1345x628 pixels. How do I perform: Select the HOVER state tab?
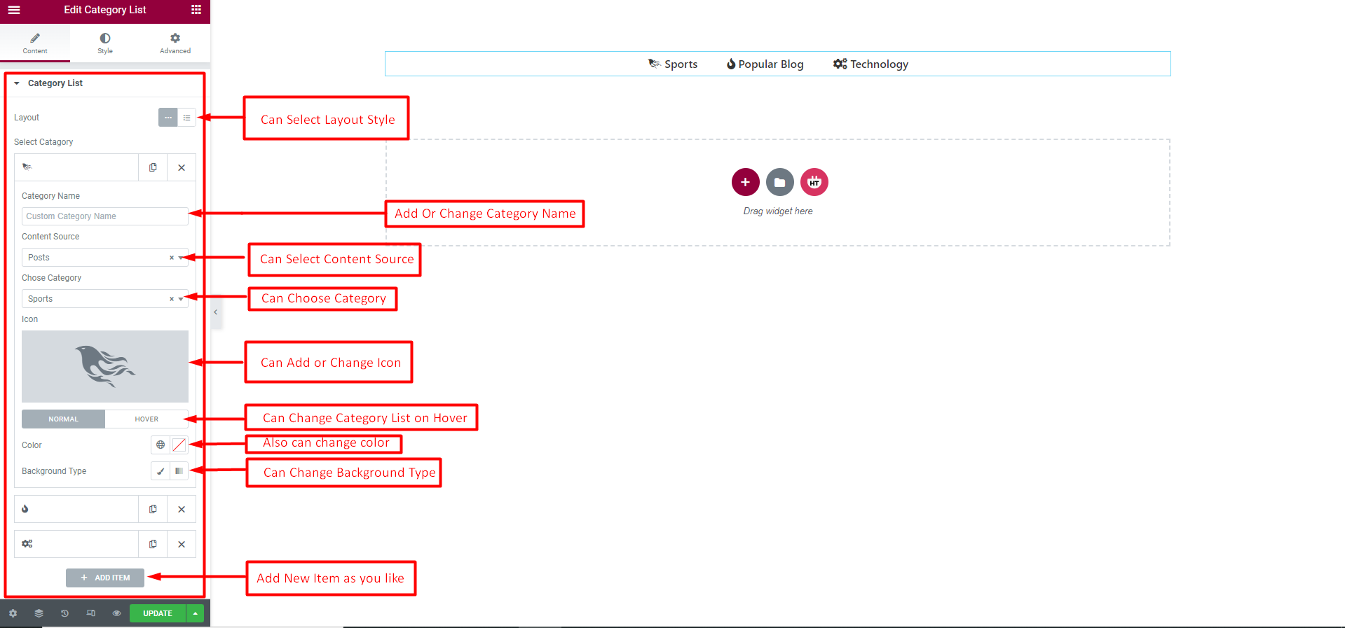146,419
